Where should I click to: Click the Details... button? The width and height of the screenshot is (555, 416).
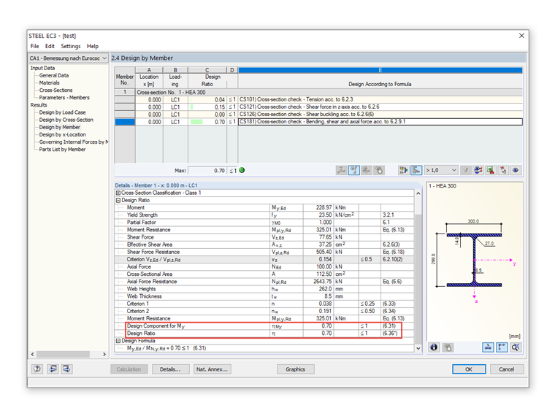pyautogui.click(x=170, y=369)
